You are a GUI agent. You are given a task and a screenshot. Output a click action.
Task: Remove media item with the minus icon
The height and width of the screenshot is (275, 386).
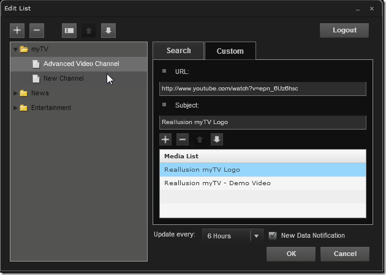[x=183, y=139]
